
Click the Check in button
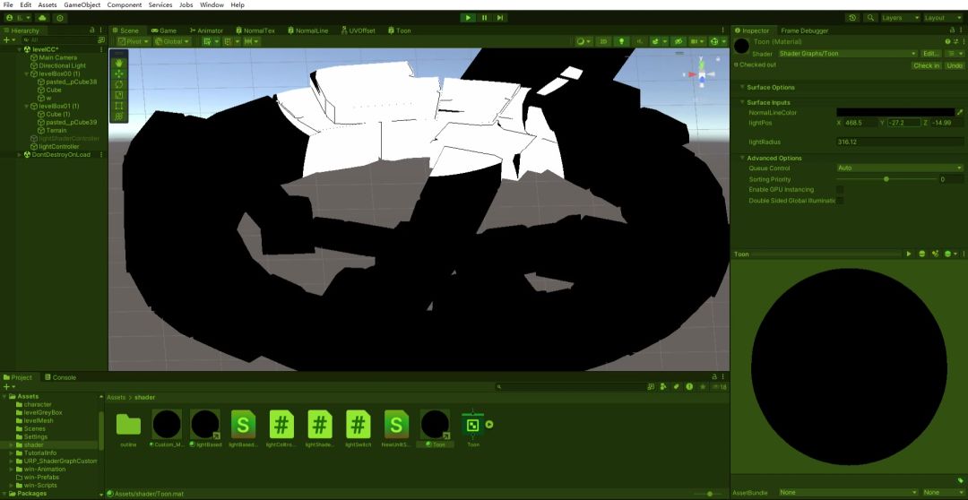coord(926,65)
